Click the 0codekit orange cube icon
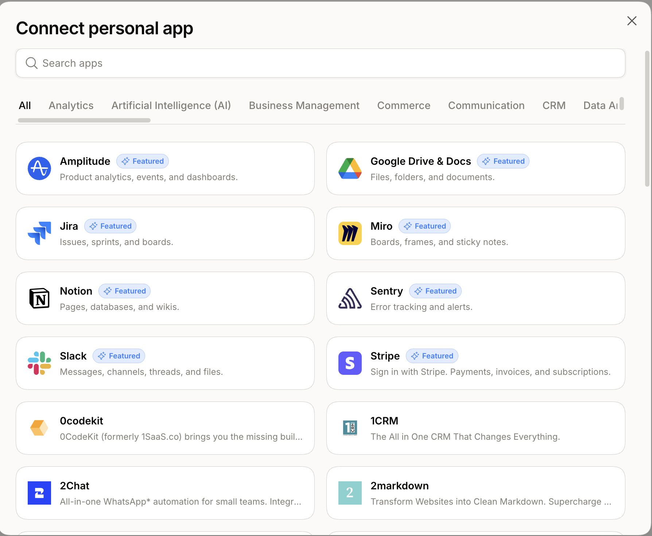Viewport: 652px width, 536px height. click(x=39, y=428)
